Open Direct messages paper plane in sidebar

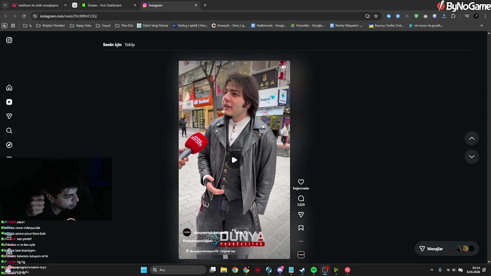(9, 116)
